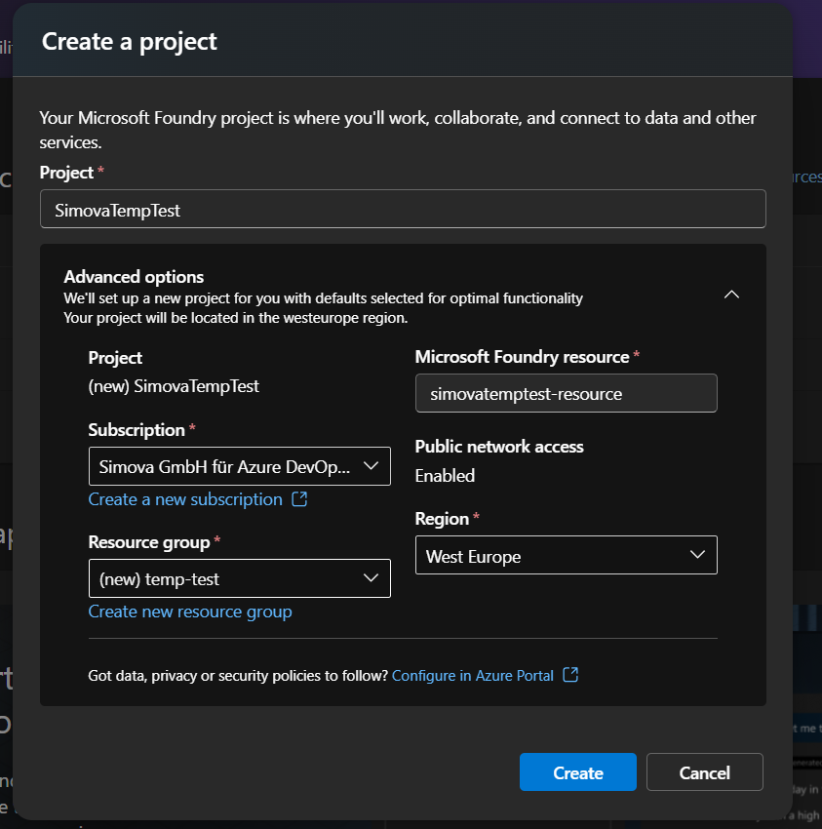
Task: Click Create new resource group link
Action: pos(190,612)
